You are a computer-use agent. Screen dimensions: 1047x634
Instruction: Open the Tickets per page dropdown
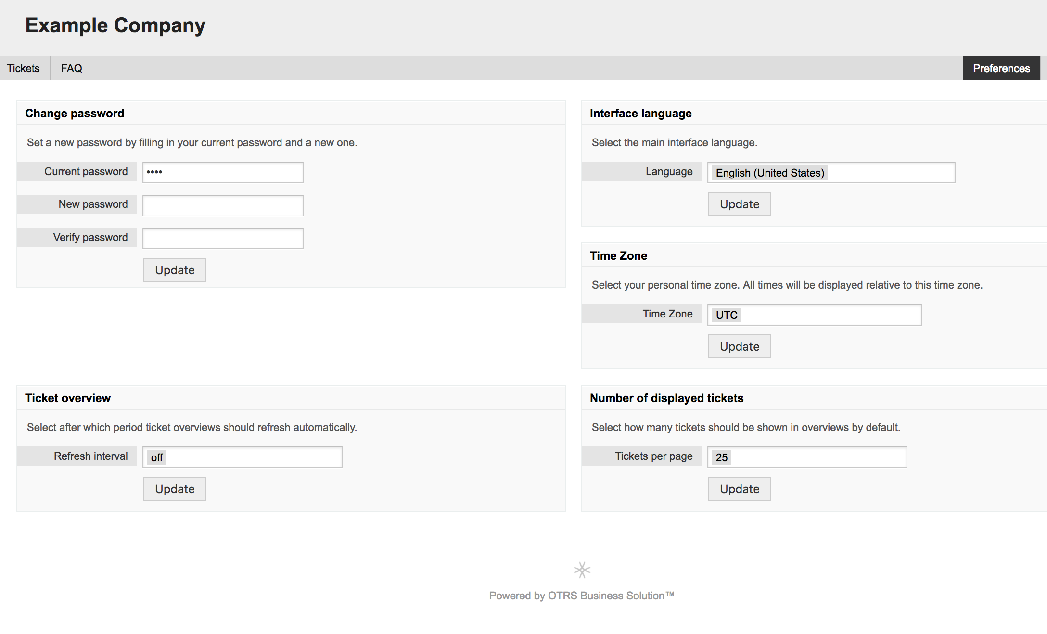pyautogui.click(x=806, y=457)
